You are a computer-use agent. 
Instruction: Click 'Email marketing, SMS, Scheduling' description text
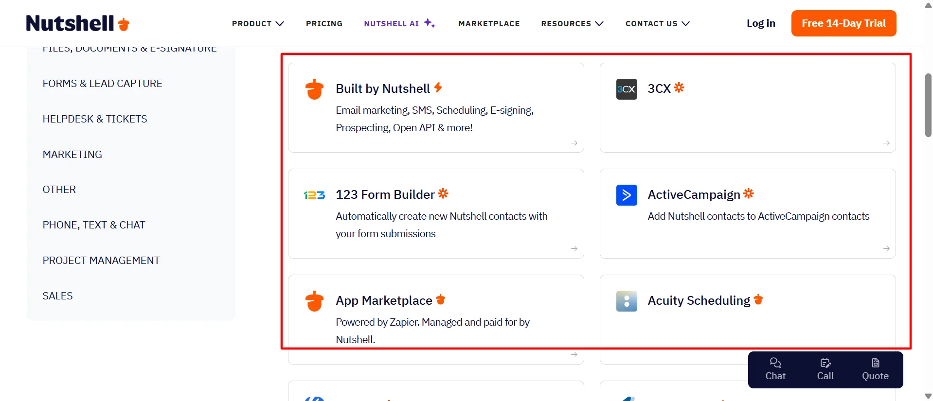coord(434,119)
